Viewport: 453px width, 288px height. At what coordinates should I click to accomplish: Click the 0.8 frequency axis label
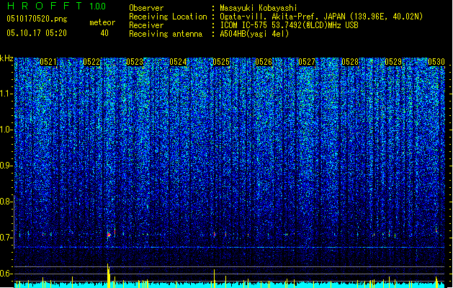(x=6, y=202)
